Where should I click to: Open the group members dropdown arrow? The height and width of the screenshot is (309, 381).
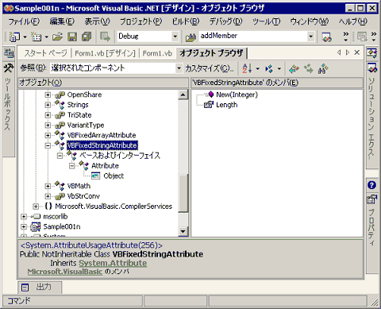[279, 69]
